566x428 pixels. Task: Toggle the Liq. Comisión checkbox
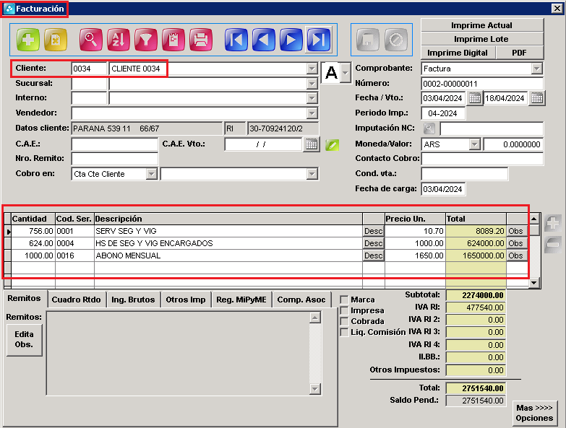345,332
